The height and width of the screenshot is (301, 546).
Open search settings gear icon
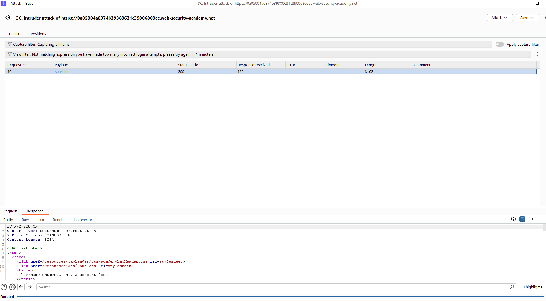point(12,287)
